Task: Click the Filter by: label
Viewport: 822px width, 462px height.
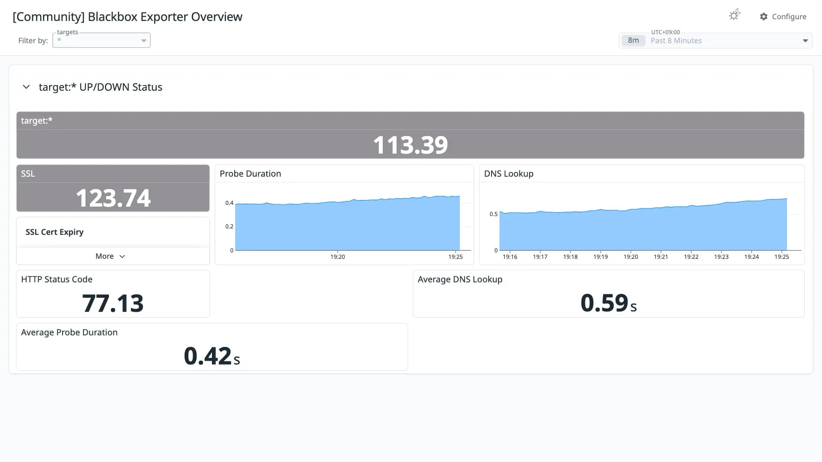Action: 33,41
